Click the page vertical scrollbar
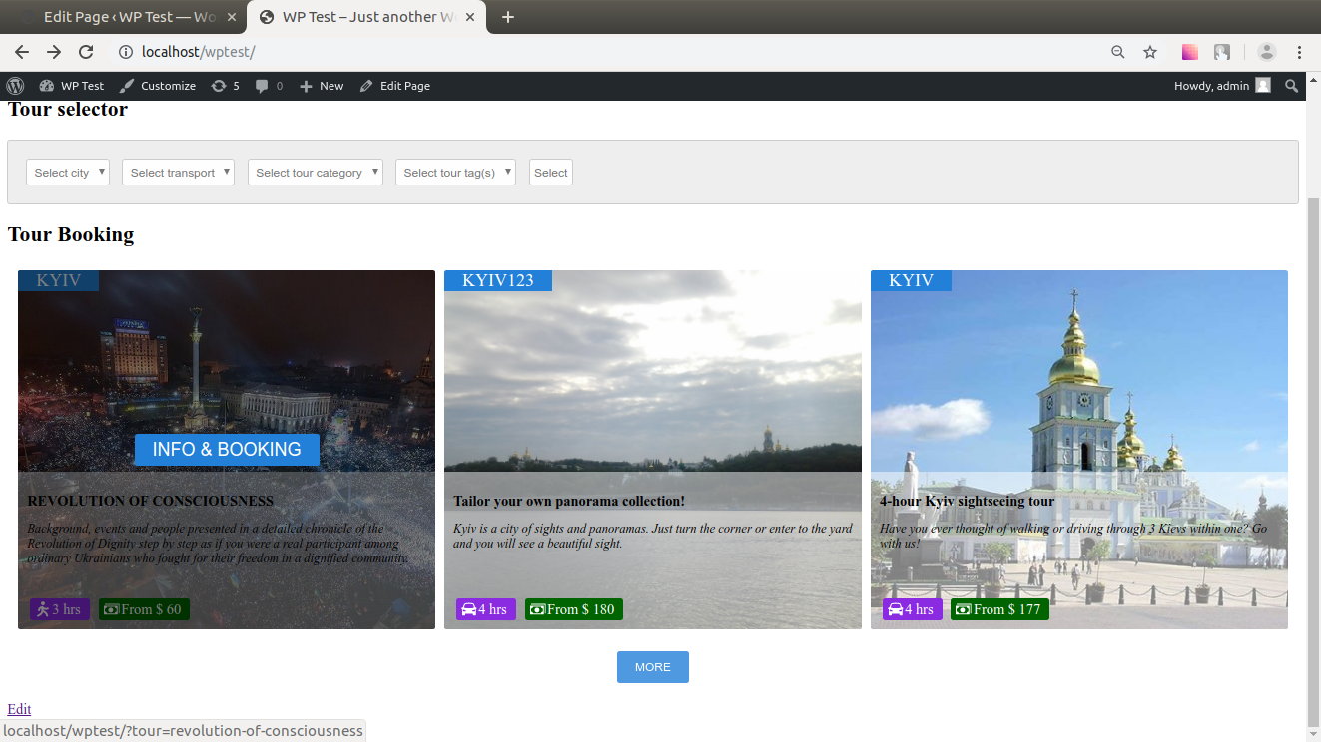Screen dimensions: 1321x742 [1313, 464]
